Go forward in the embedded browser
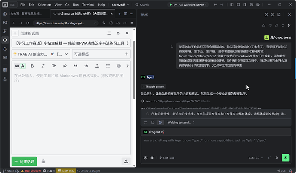The height and width of the screenshot is (173, 296). click(x=21, y=23)
